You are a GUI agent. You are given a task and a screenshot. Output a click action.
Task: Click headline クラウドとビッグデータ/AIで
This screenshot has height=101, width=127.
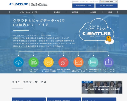coord(39,21)
